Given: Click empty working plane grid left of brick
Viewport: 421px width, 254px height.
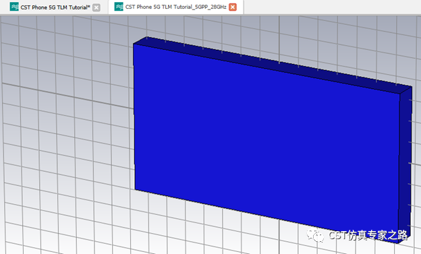Looking at the screenshot, I should (67, 134).
